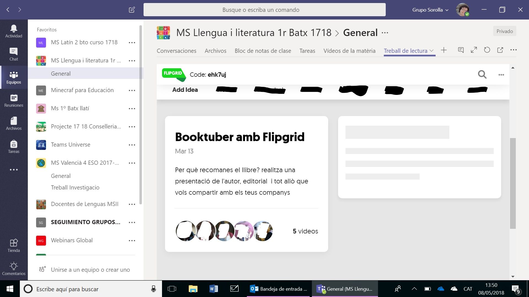The height and width of the screenshot is (297, 529).
Task: Open File Explorer from taskbar
Action: point(193,289)
